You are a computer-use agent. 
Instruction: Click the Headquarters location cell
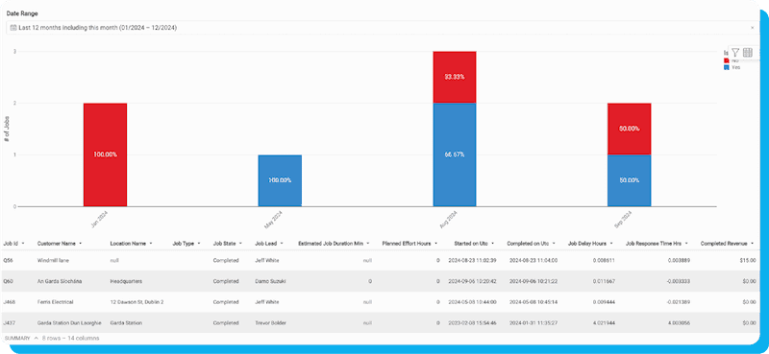tap(125, 281)
